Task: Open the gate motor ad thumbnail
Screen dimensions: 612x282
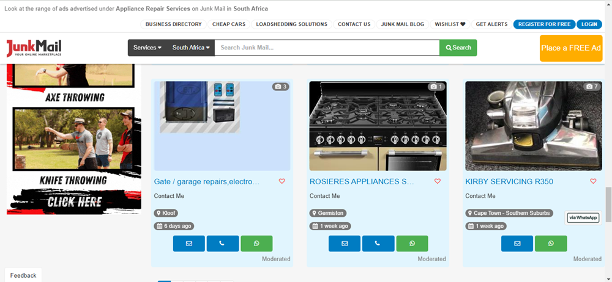Action: tap(222, 126)
